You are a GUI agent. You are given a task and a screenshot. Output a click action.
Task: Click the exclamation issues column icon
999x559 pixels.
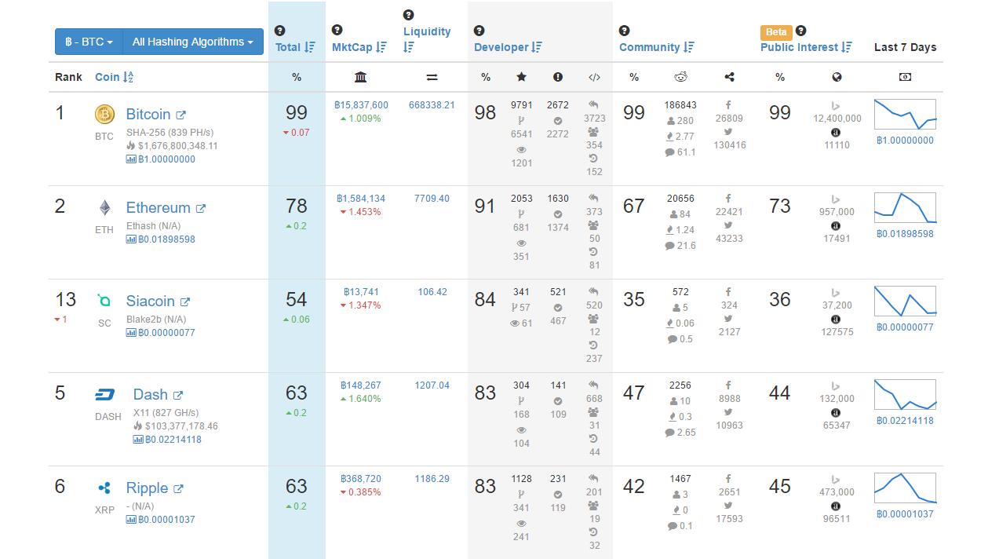558,77
